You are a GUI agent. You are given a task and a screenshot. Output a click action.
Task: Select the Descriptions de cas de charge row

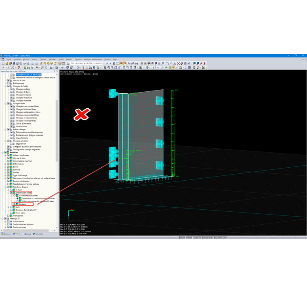[29, 75]
